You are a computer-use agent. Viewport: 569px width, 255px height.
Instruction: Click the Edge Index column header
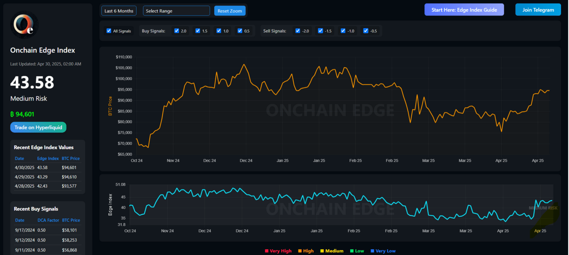48,158
